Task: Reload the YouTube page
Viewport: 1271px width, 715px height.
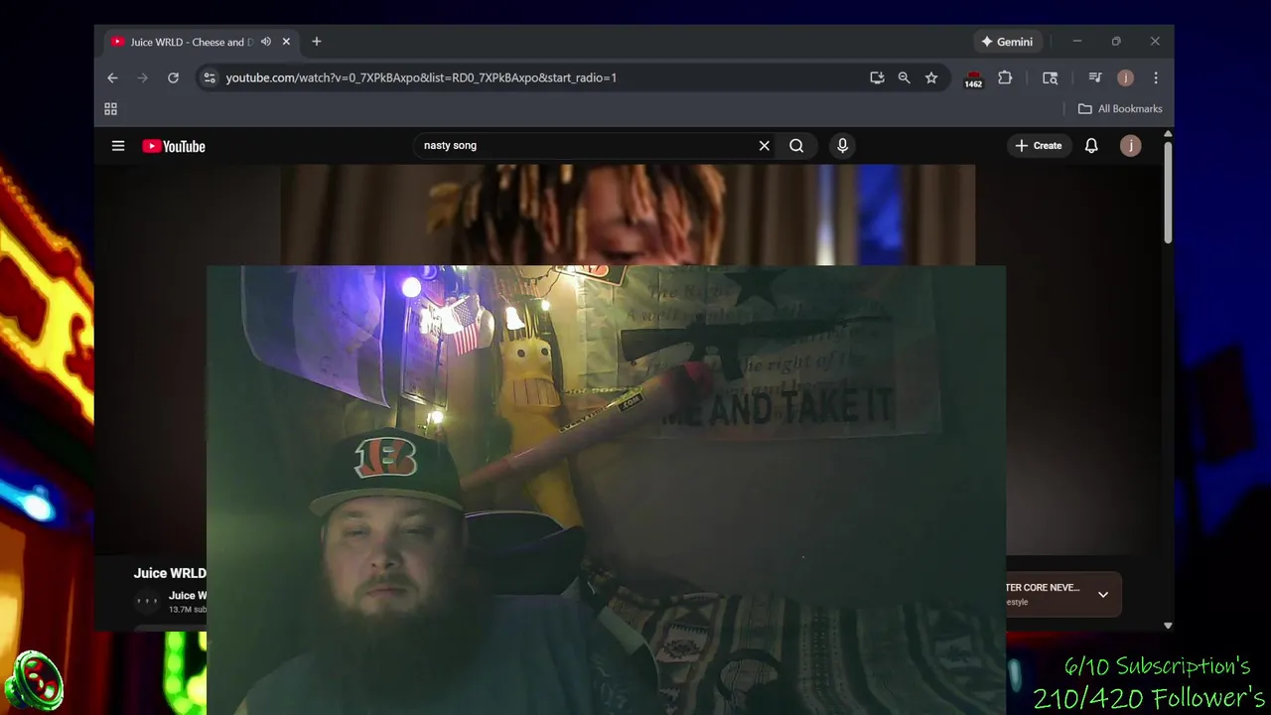Action: click(173, 77)
